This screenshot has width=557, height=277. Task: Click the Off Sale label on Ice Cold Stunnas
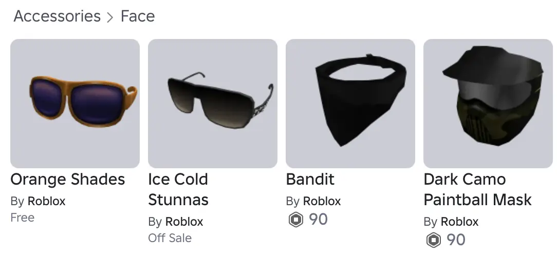pyautogui.click(x=170, y=238)
